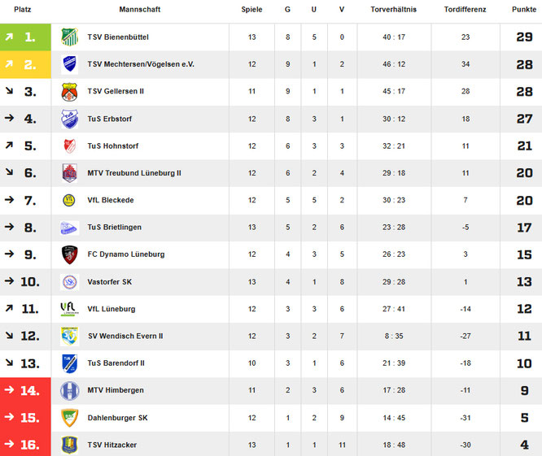Click the Tordifferenz column header

(x=465, y=9)
